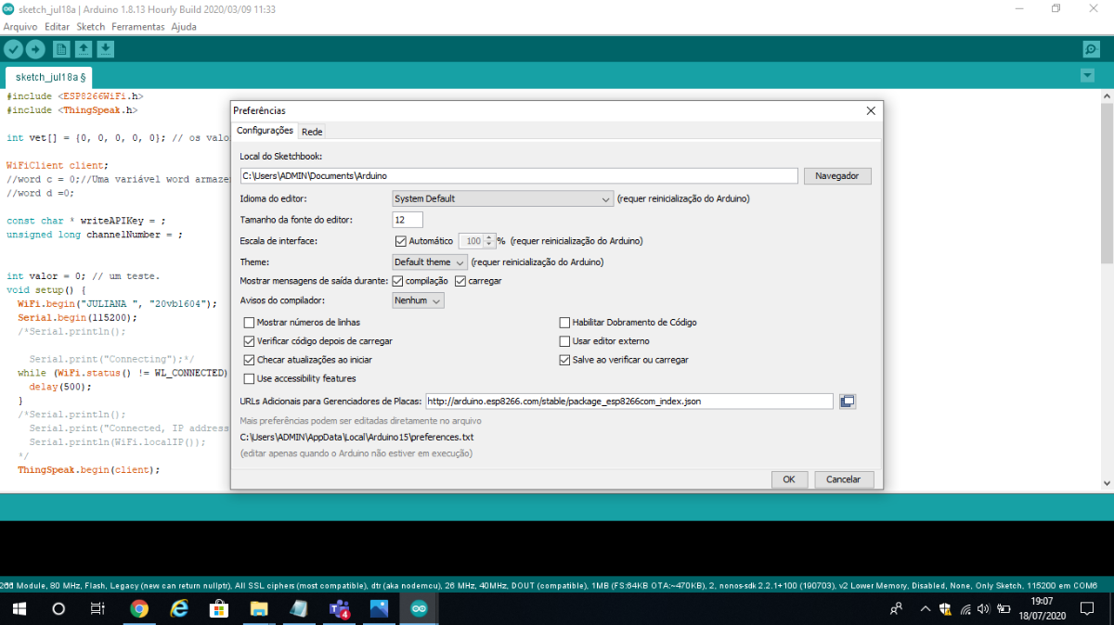Open the Sketch menu
1114x625 pixels.
pyautogui.click(x=91, y=27)
